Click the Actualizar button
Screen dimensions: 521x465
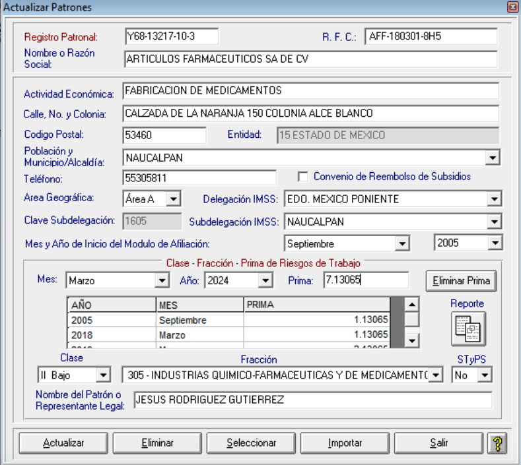pos(63,443)
